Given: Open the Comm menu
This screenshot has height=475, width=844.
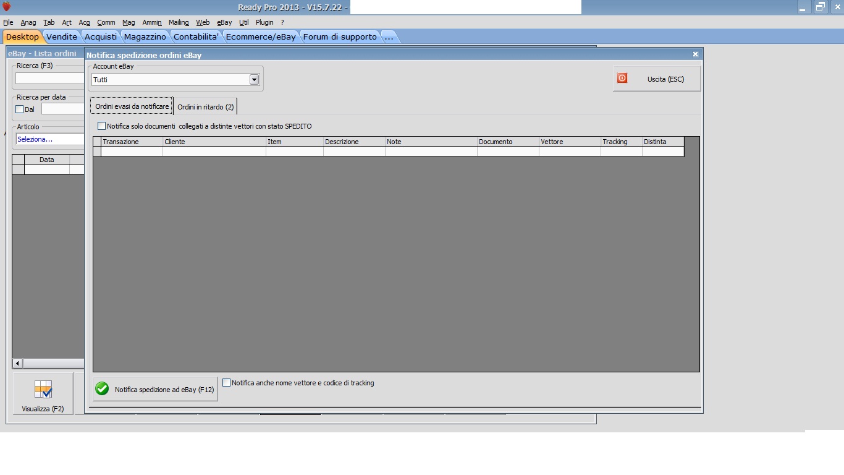Looking at the screenshot, I should (106, 22).
